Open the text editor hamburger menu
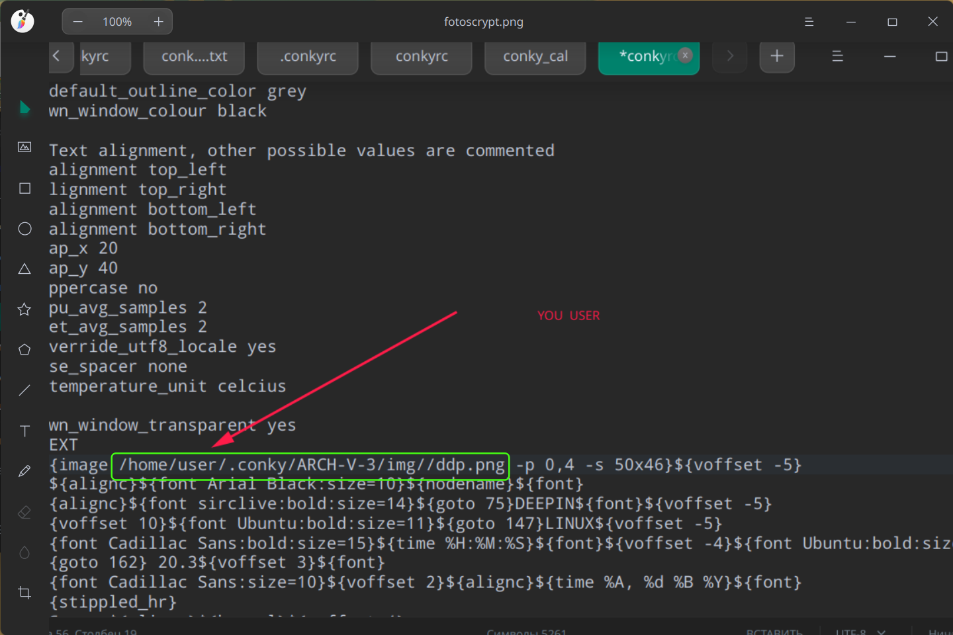Viewport: 953px width, 635px height. [x=837, y=56]
